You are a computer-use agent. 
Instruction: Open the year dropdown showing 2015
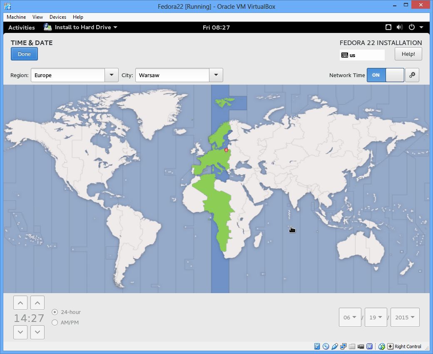coord(405,317)
